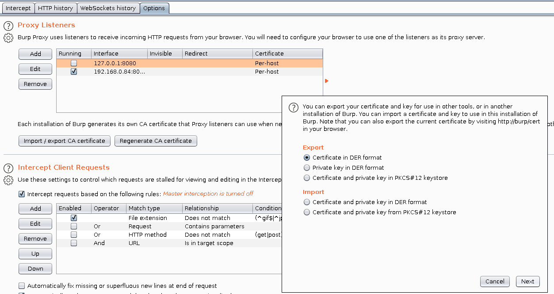The height and width of the screenshot is (294, 554).
Task: Click Remove button for proxy listeners
Action: 35,84
